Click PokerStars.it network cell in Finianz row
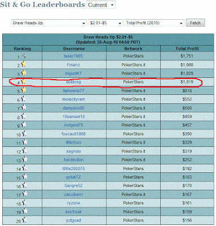The width and height of the screenshot is (216, 226). tap(133, 65)
